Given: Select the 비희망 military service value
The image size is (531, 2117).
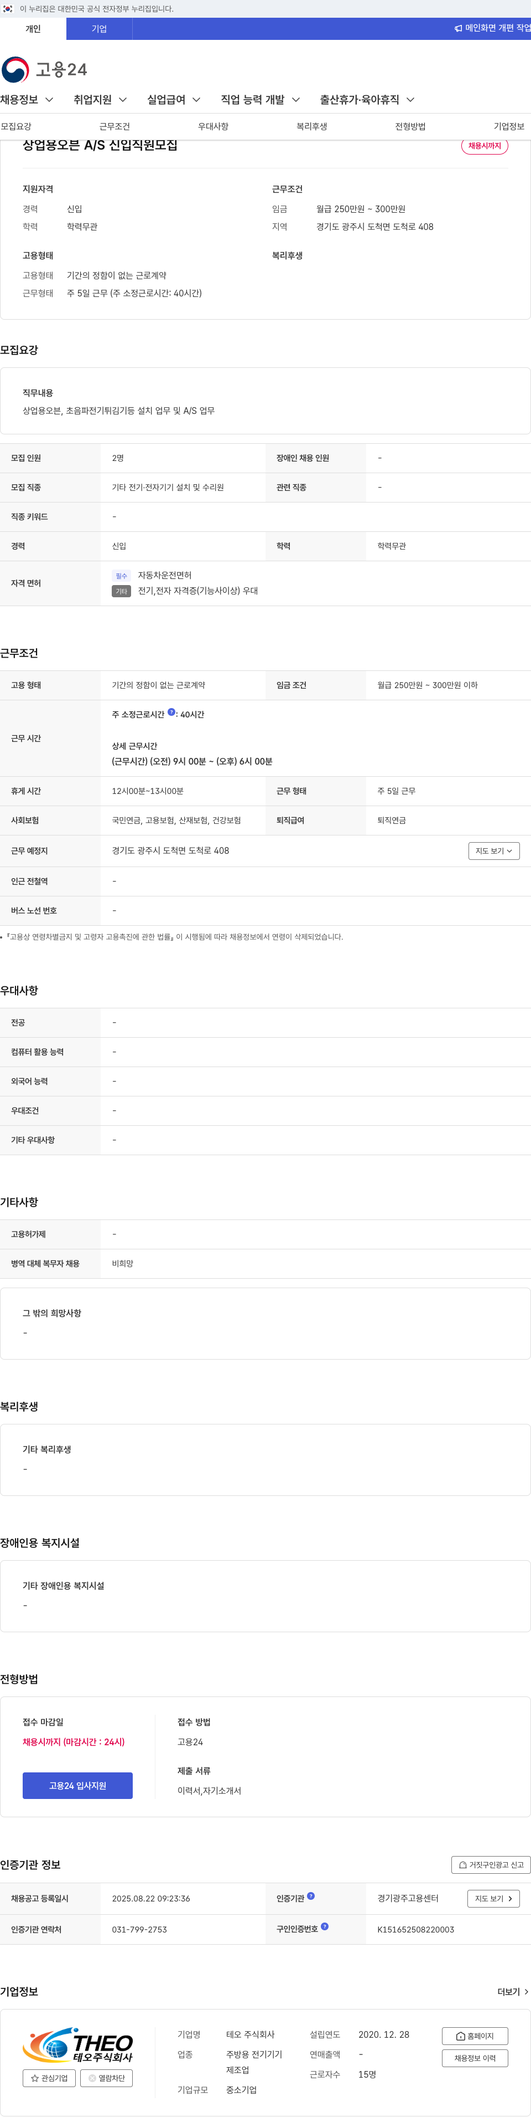Looking at the screenshot, I should pos(122,1263).
